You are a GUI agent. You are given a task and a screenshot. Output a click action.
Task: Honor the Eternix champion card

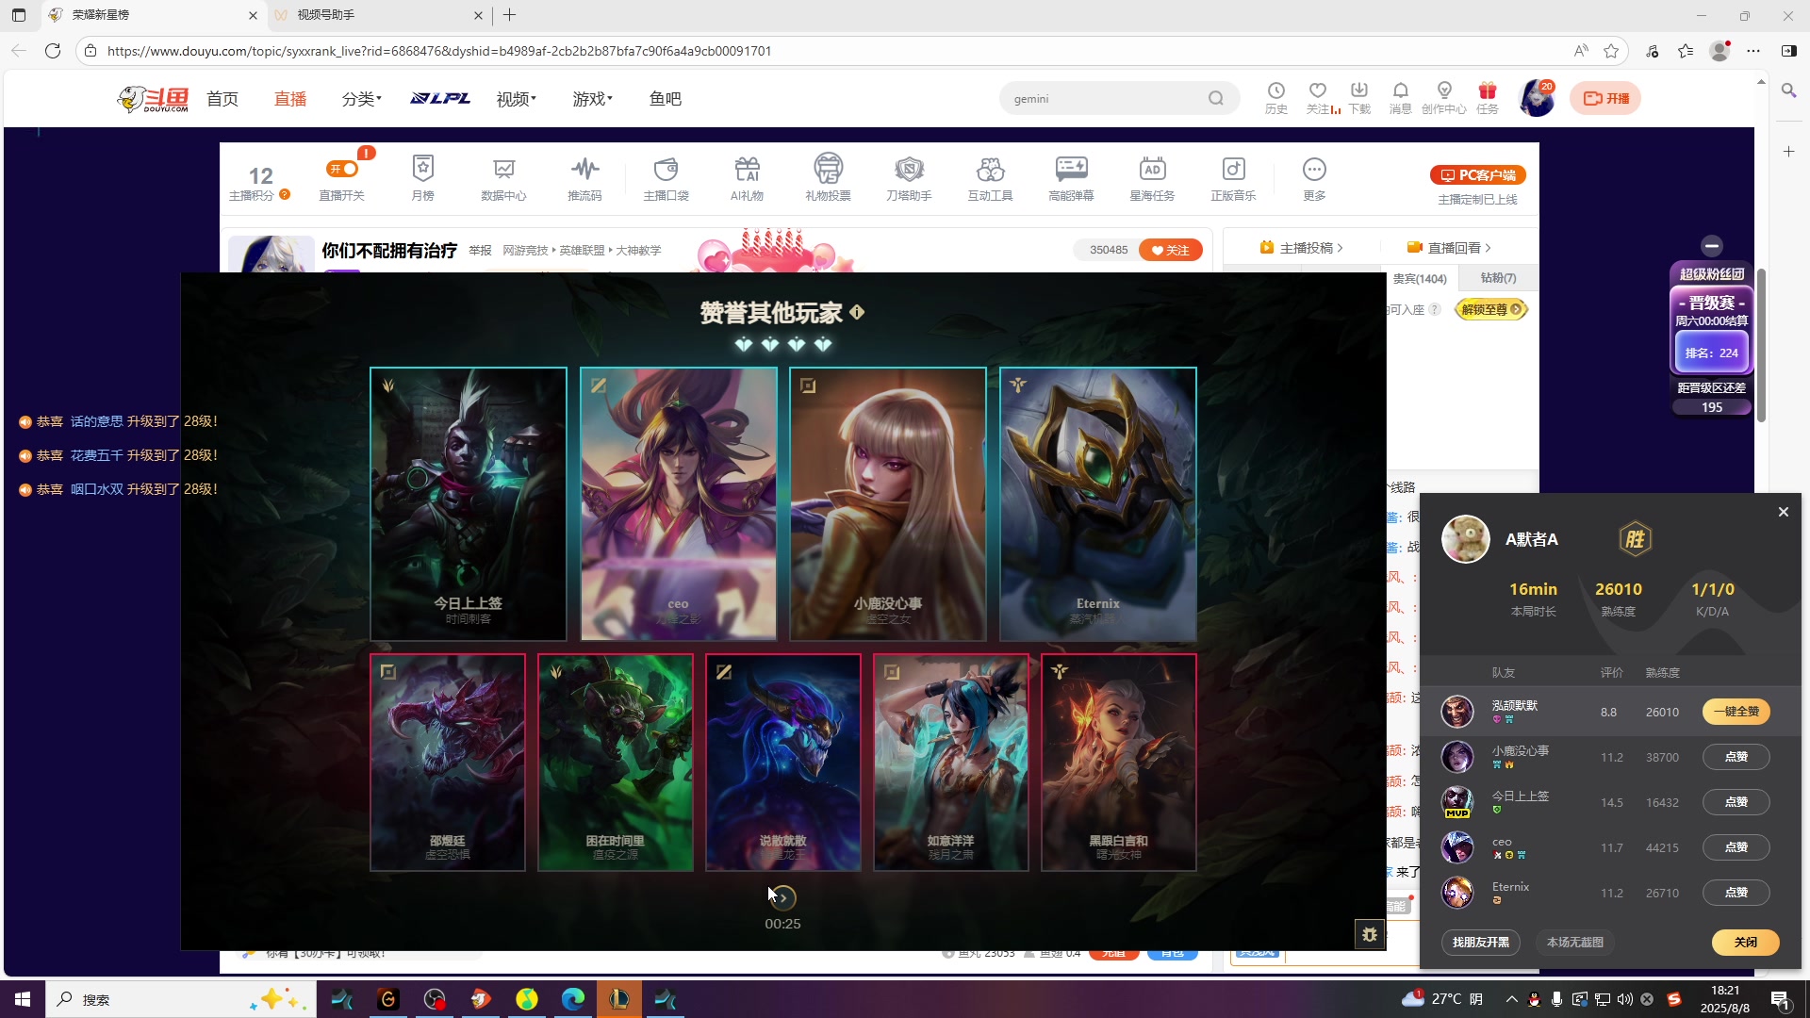1098,504
